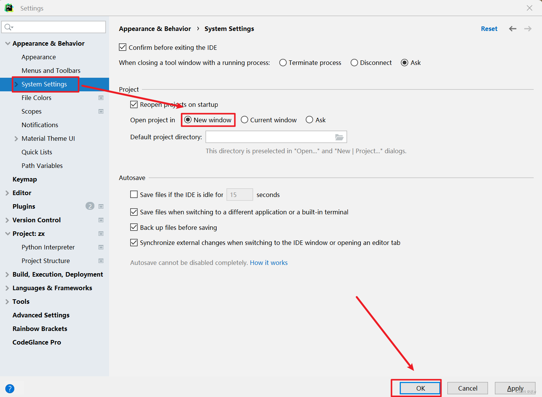542x397 pixels.
Task: Open Quick Lists settings
Action: tap(37, 152)
